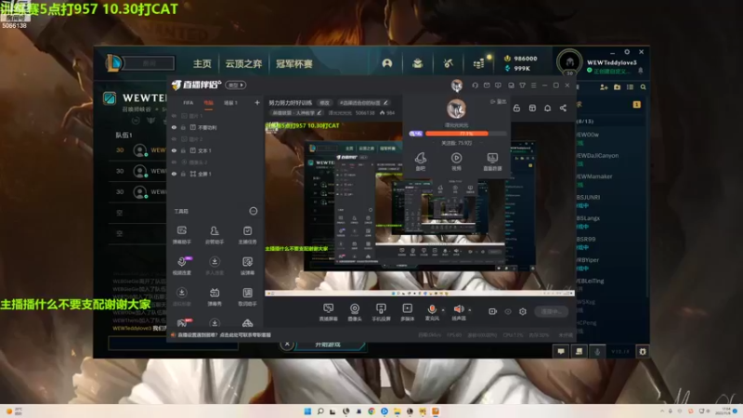Collapse the 工具箱 toolbox section
Viewport: 743px width, 418px height.
(254, 211)
